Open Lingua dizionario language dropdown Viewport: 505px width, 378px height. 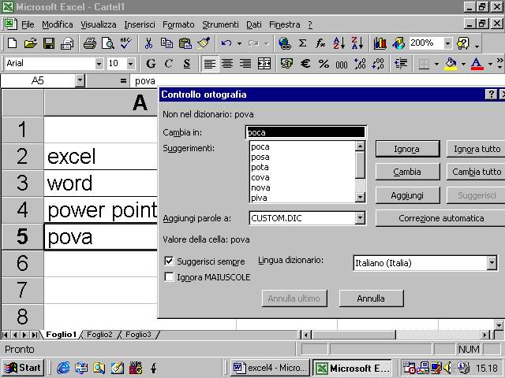(x=492, y=263)
